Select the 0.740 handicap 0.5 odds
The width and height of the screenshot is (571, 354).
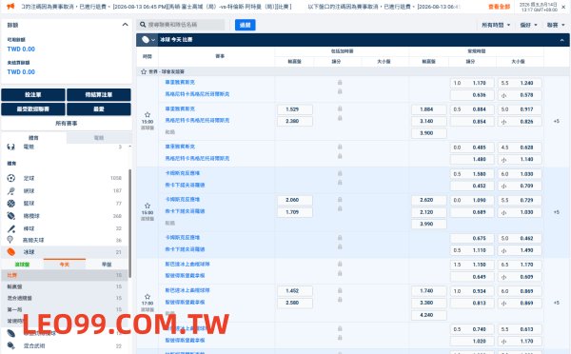(x=472, y=329)
